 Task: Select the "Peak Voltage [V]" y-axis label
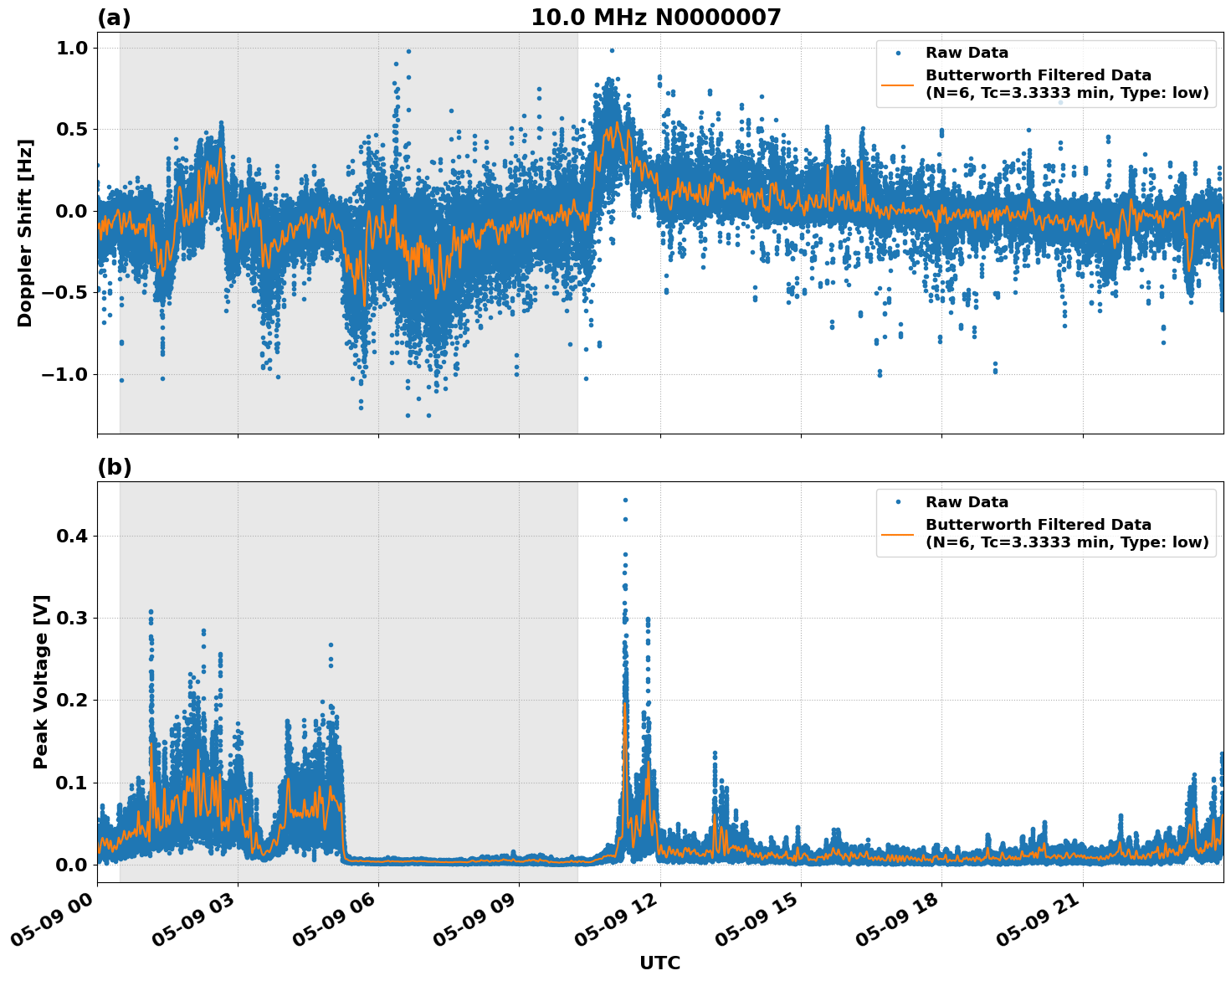click(41, 681)
